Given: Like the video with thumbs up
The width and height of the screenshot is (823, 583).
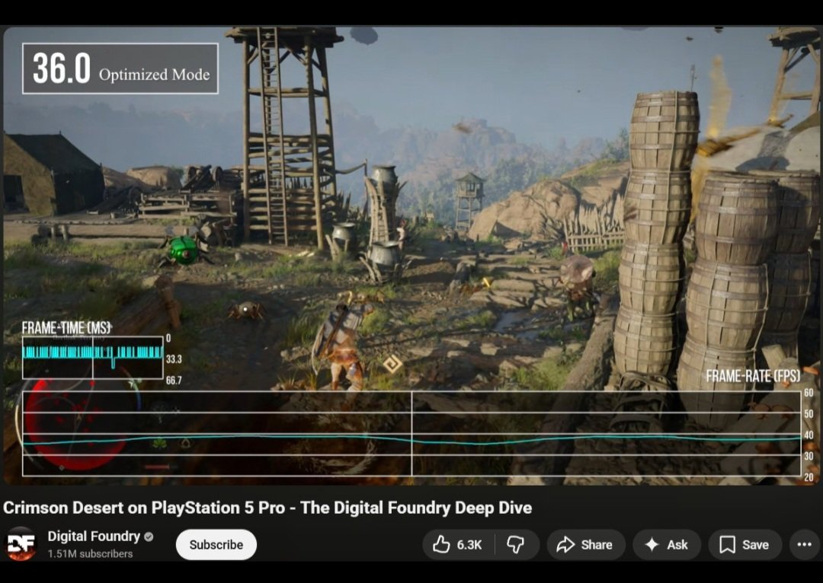Looking at the screenshot, I should pyautogui.click(x=457, y=545).
